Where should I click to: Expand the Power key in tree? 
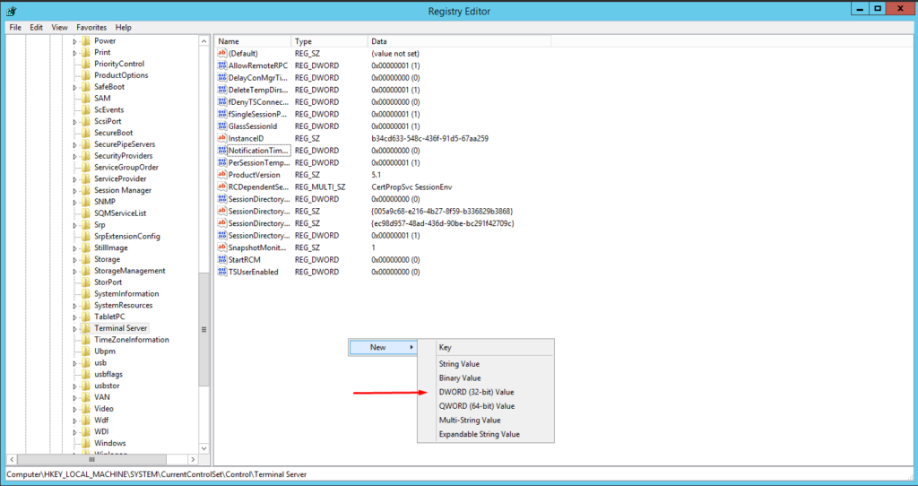point(75,41)
